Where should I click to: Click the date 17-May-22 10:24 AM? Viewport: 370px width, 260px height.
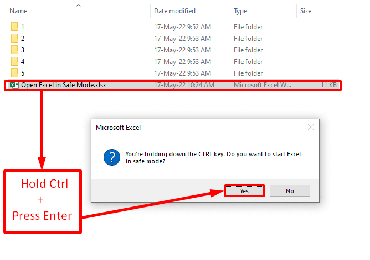184,85
